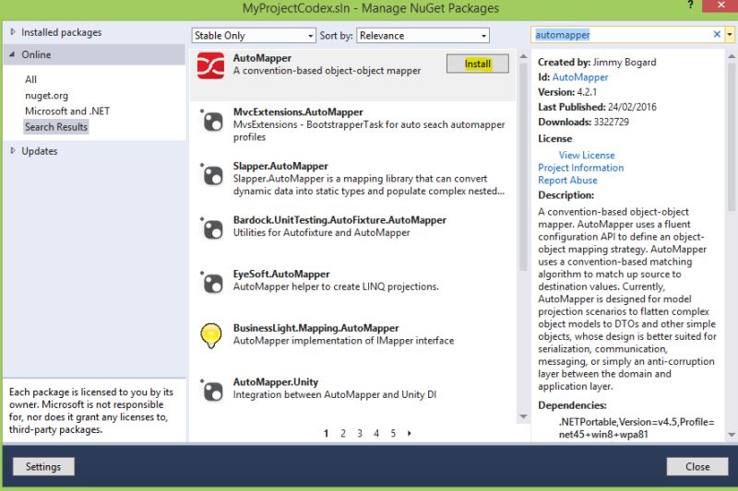The height and width of the screenshot is (491, 738).
Task: Select current results page 1
Action: click(x=326, y=433)
